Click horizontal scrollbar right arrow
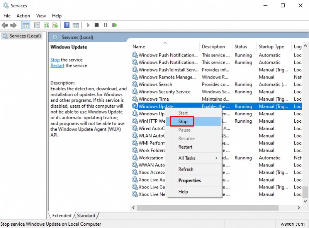Viewport: 309px width, 228px height. tap(299, 207)
